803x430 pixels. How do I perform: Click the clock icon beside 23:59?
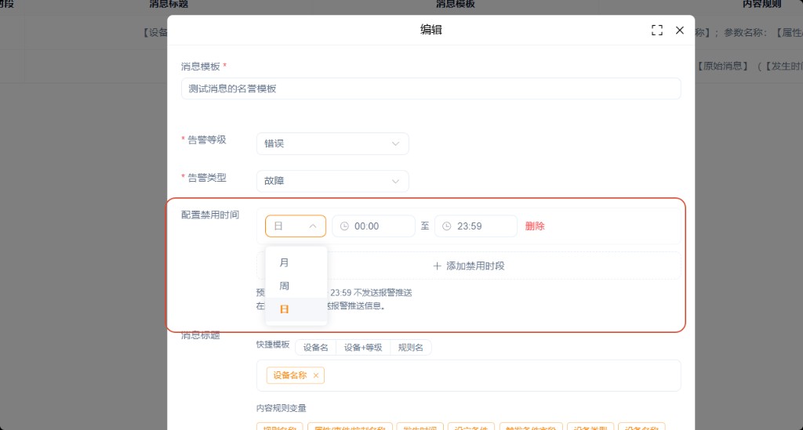(x=446, y=226)
